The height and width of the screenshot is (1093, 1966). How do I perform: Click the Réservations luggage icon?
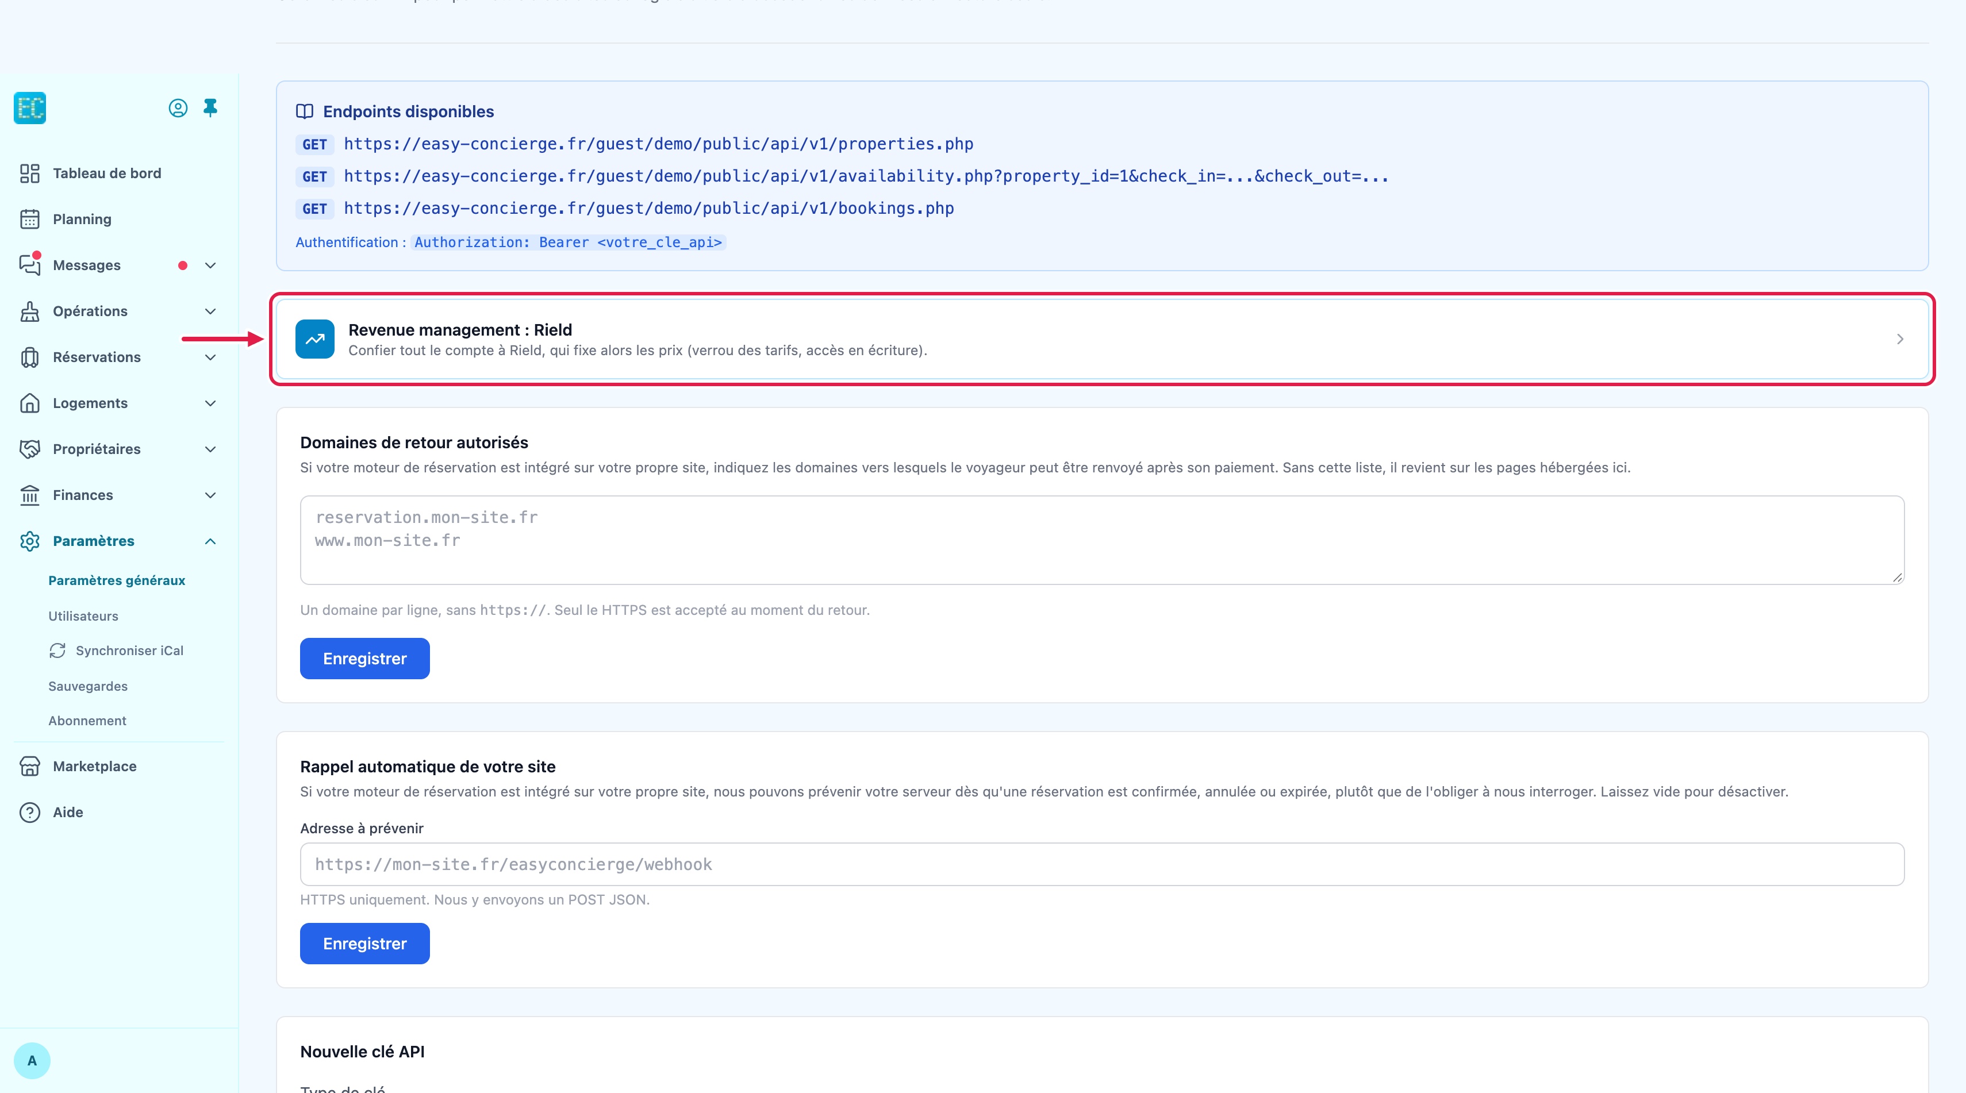click(x=30, y=357)
